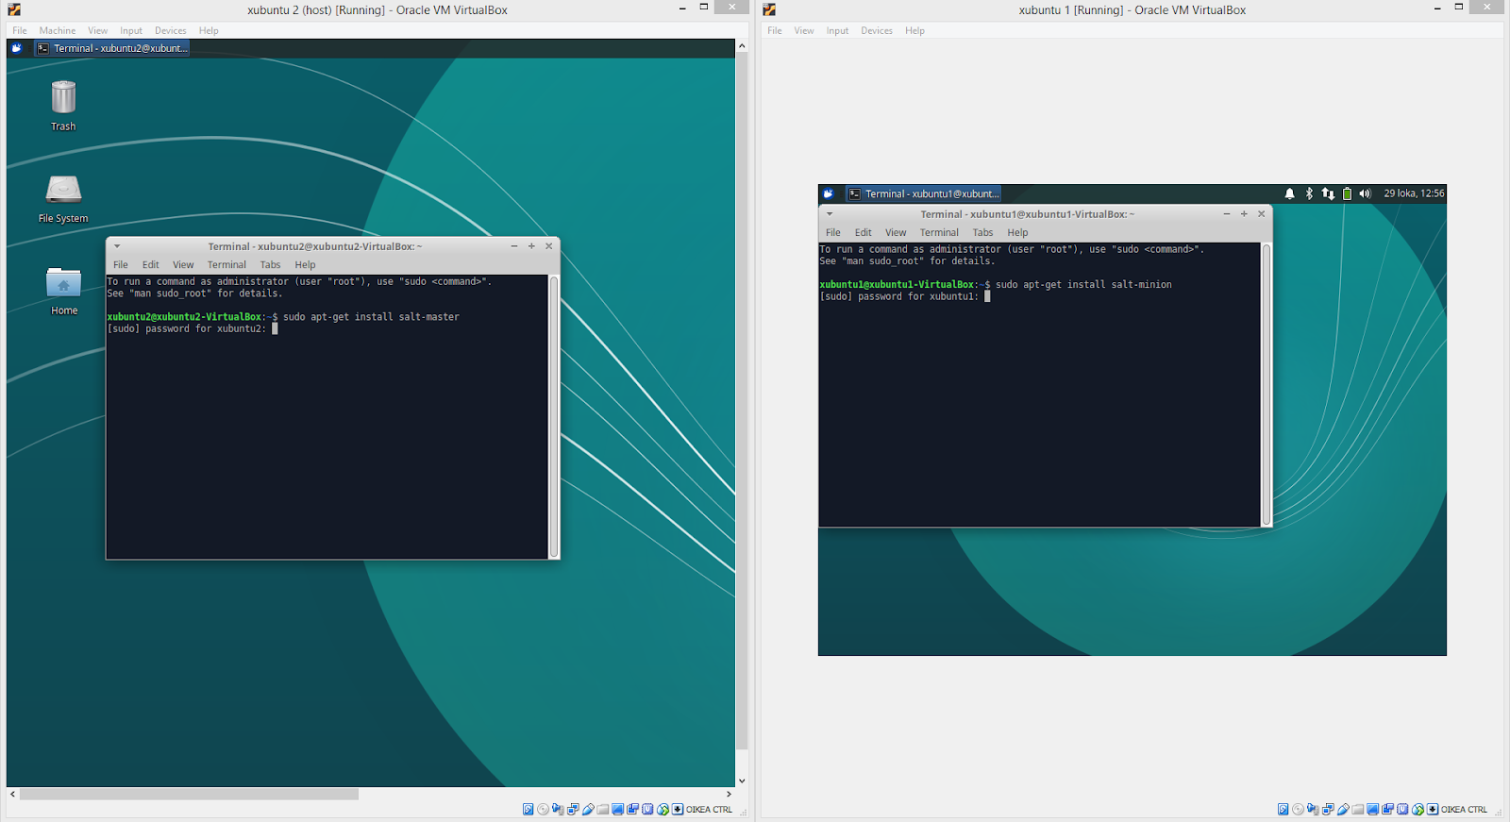Viewport: 1510px width, 822px height.
Task: Click hard disk status icon in xubuntu 2 window
Action: tap(528, 809)
